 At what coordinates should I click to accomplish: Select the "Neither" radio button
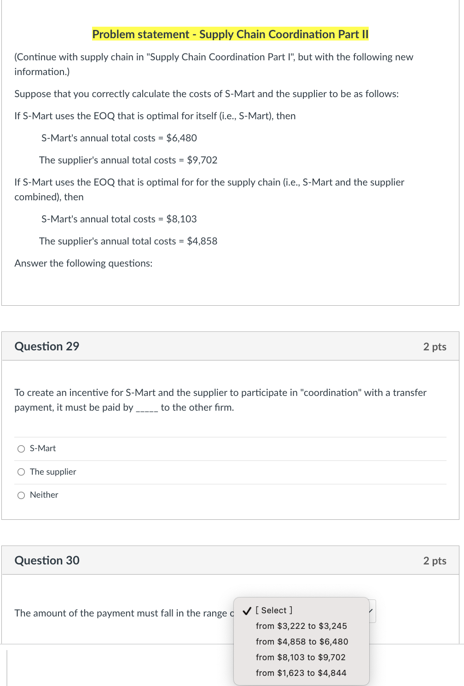(21, 494)
